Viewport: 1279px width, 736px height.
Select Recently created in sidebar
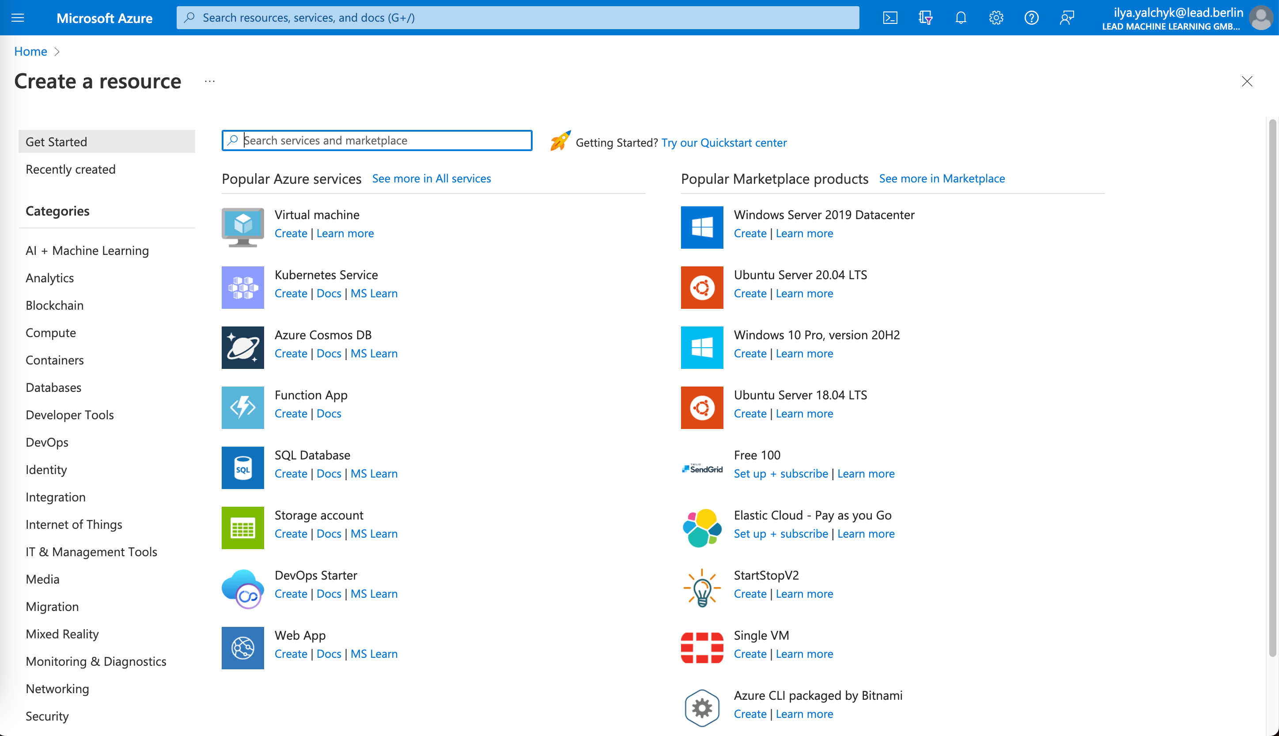click(71, 169)
